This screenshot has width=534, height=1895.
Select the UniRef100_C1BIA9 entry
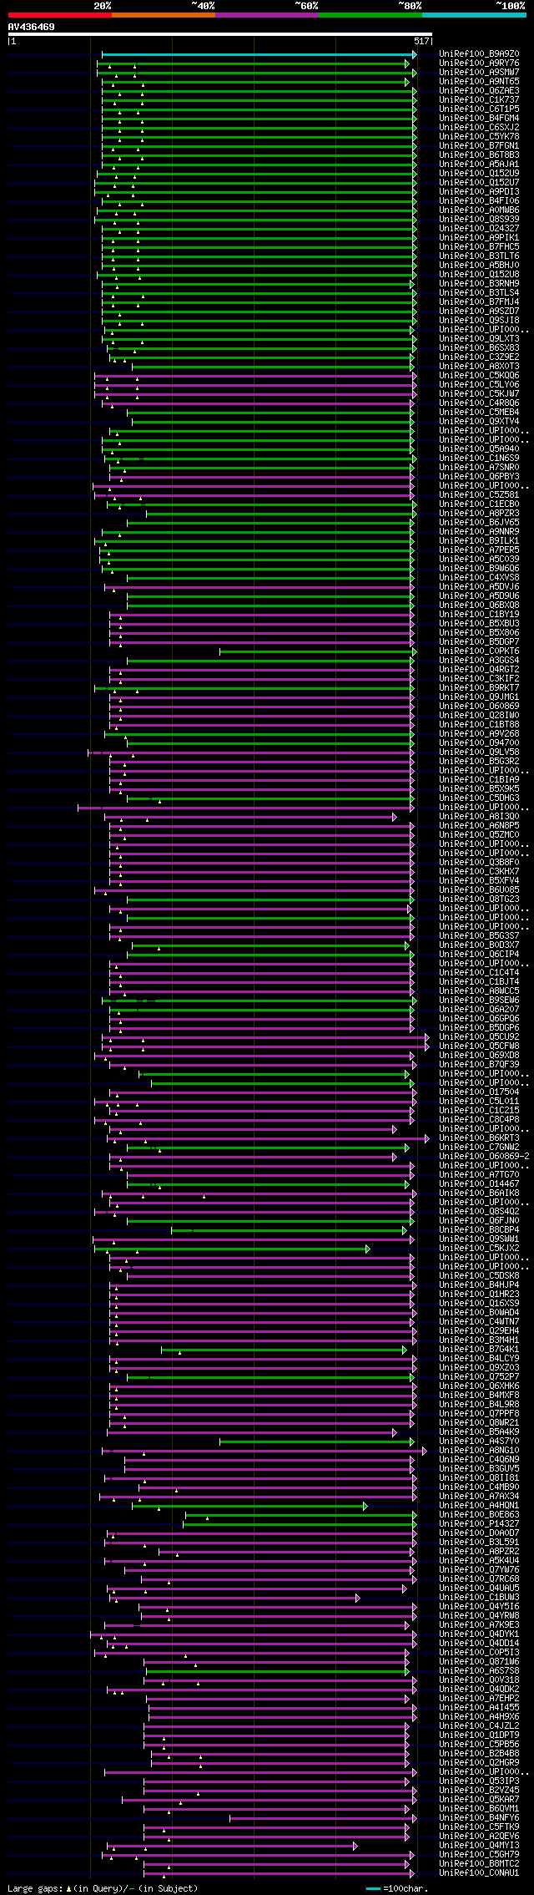[x=479, y=780]
